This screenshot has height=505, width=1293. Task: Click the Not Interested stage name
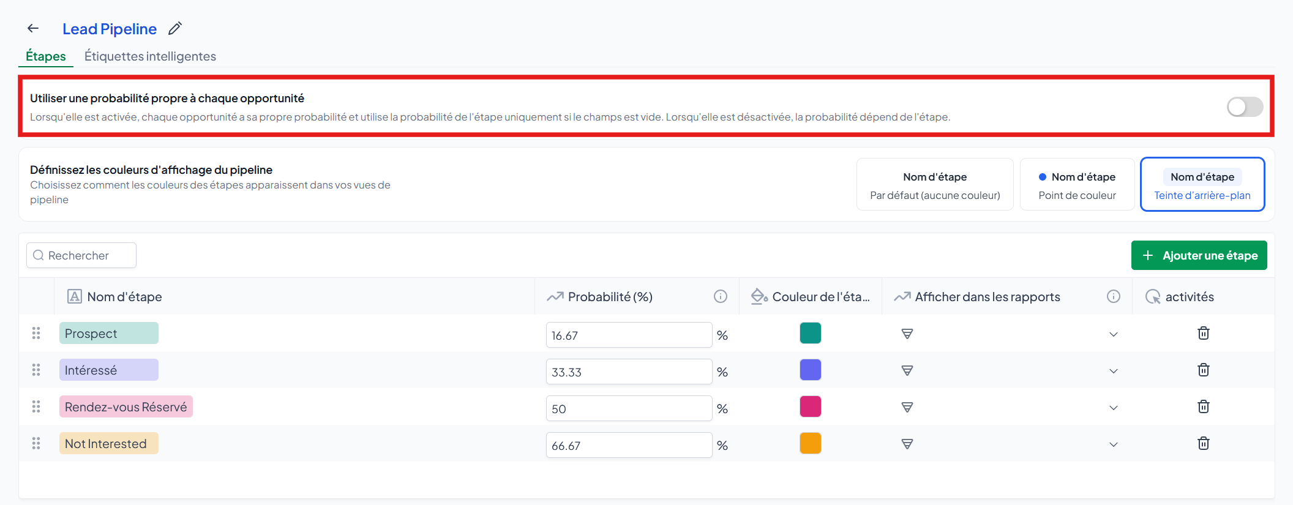(109, 443)
